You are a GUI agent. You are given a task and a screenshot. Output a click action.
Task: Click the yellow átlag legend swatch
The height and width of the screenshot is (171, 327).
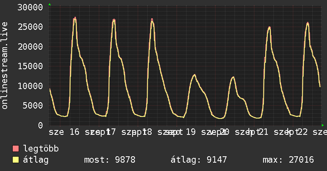(15, 160)
